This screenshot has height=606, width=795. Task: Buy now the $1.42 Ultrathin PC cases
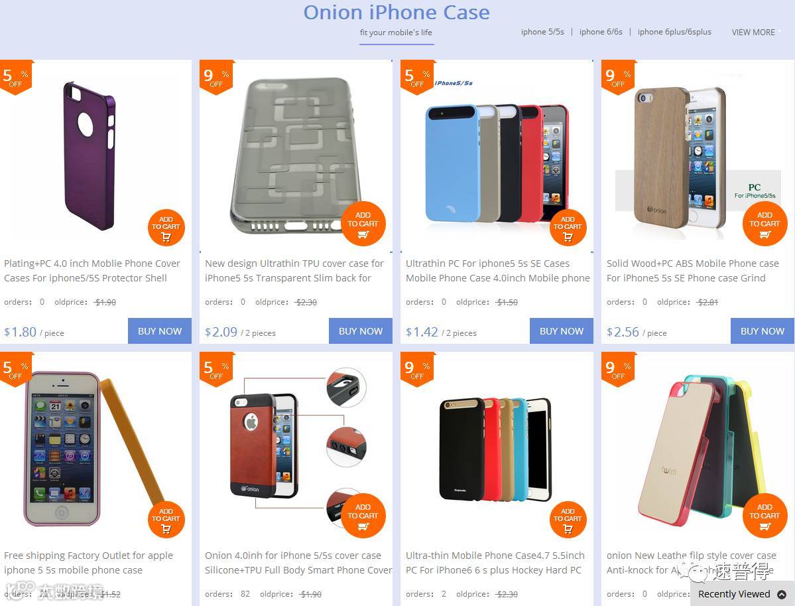[561, 331]
